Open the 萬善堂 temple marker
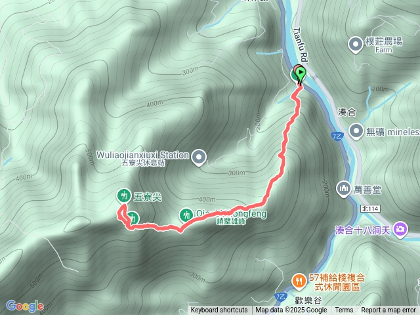The width and height of the screenshot is (420, 315). 344,189
